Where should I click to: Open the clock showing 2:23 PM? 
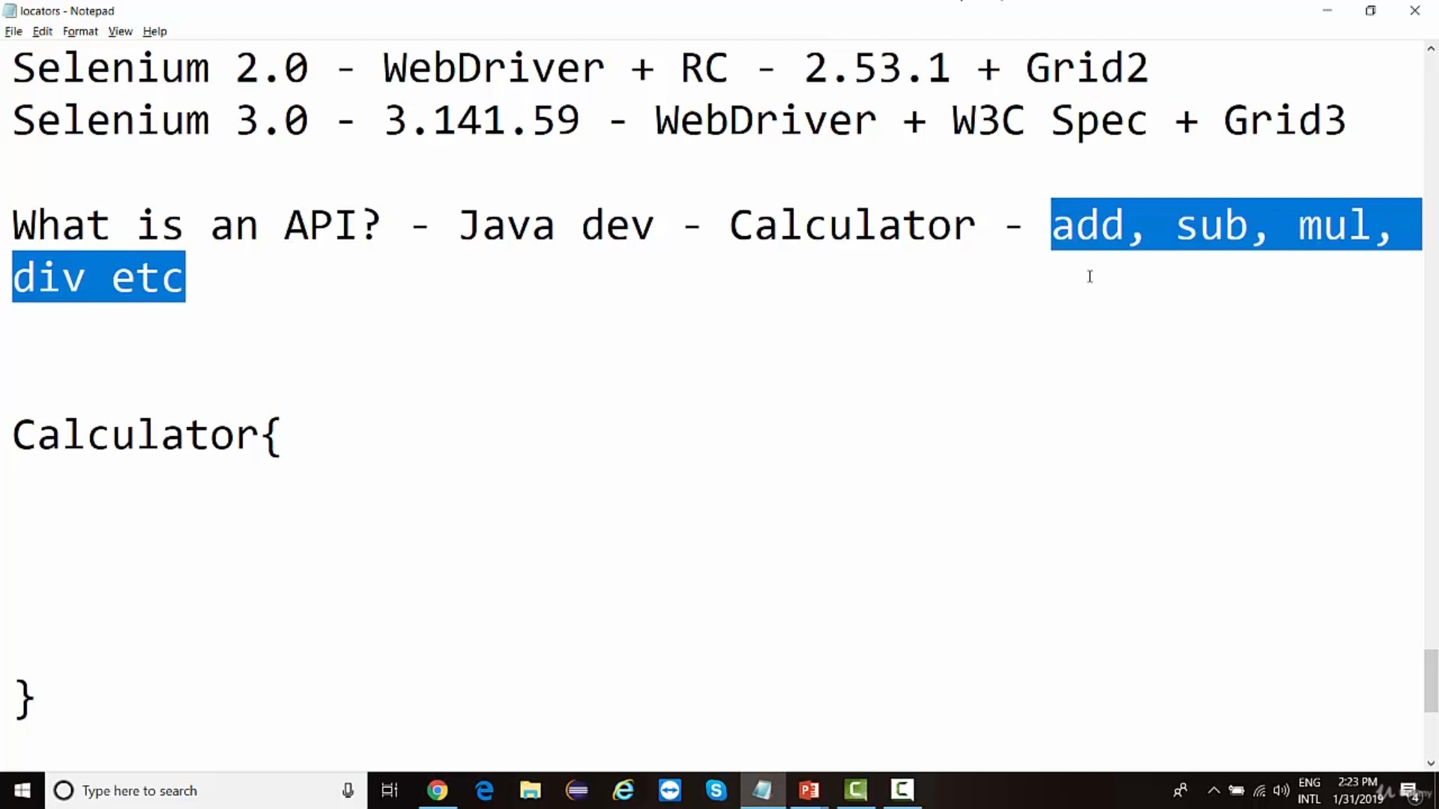point(1357,790)
